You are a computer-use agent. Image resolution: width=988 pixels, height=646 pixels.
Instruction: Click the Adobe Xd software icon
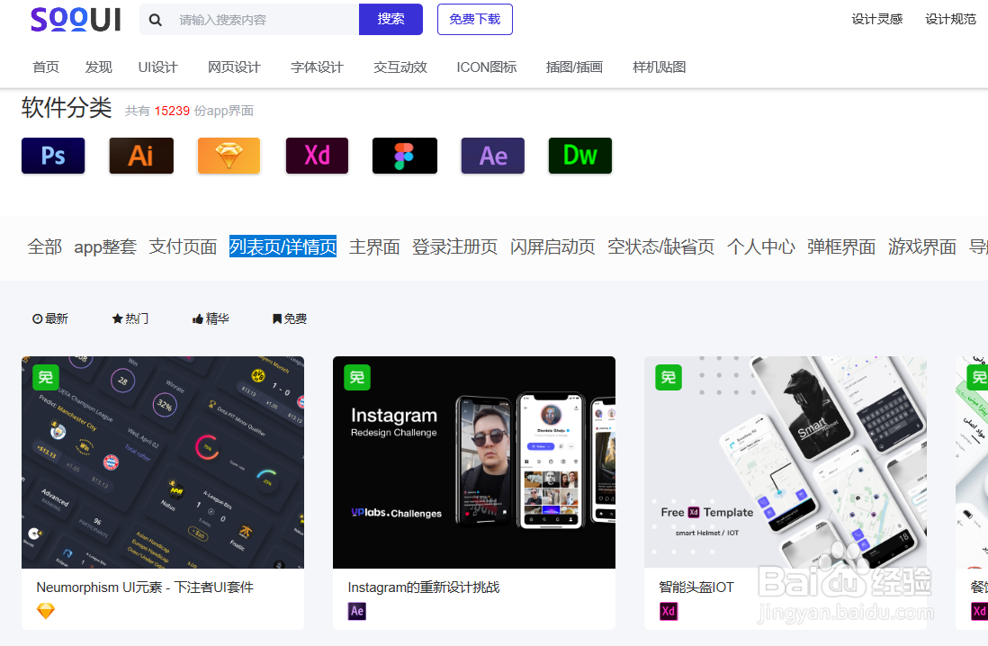(x=317, y=155)
